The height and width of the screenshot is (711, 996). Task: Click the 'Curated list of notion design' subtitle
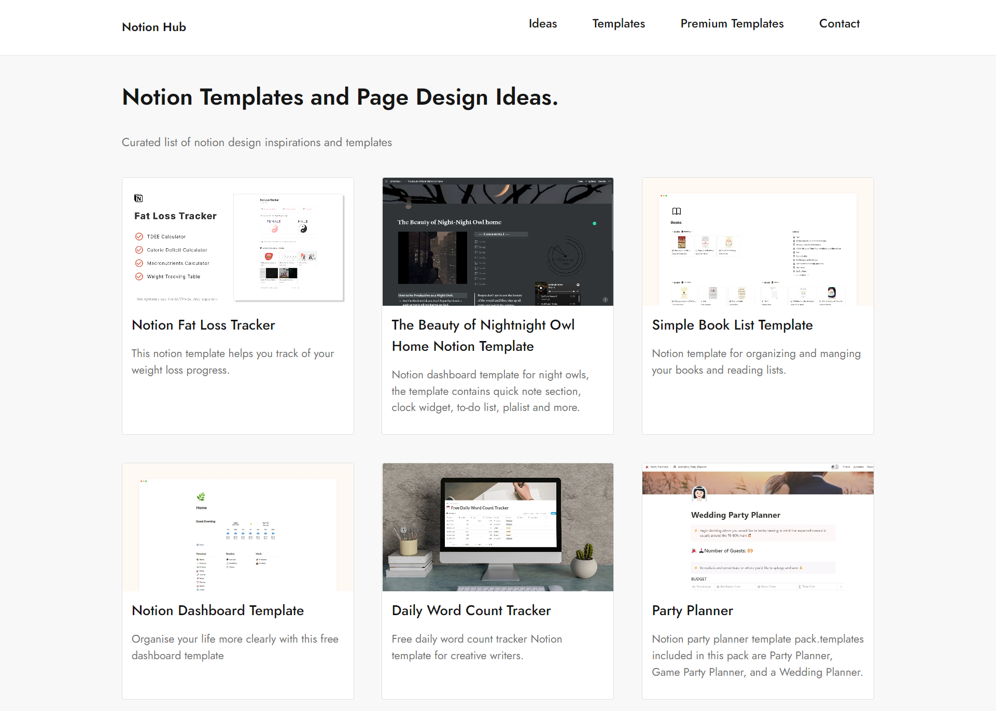(x=257, y=143)
